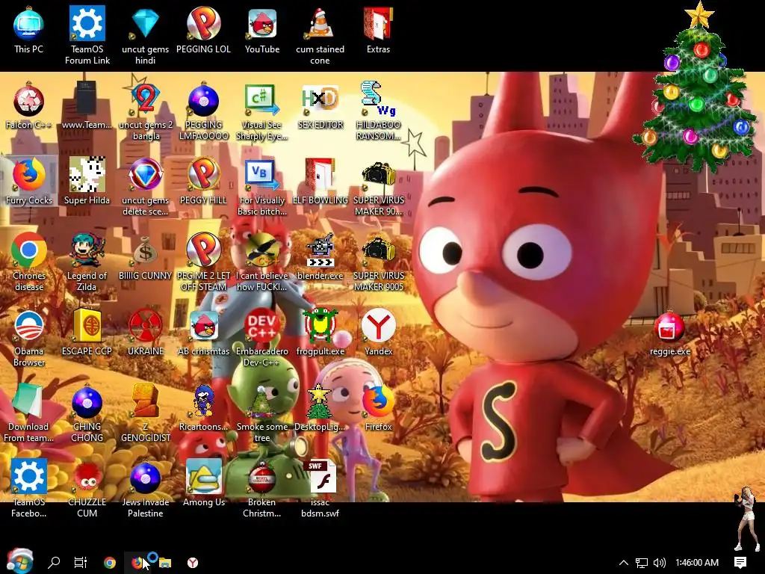Viewport: 765px width, 574px height.
Task: Open the volume speaker tray icon
Action: point(659,563)
